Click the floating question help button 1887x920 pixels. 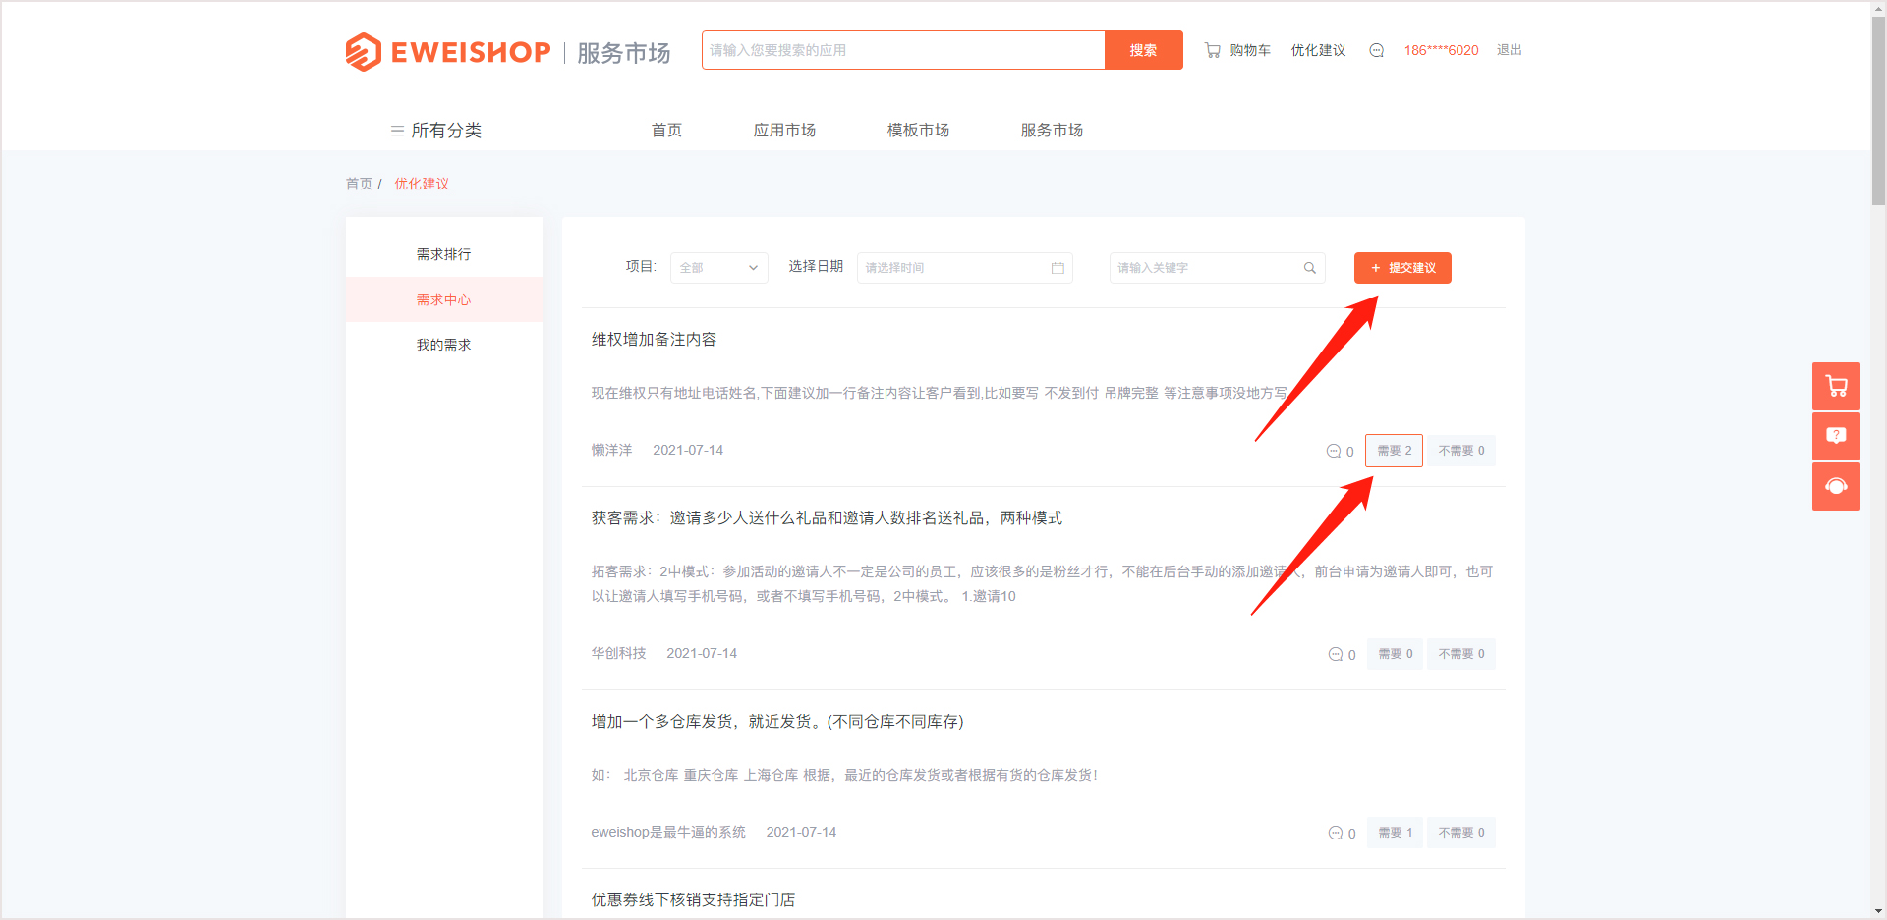coord(1835,436)
